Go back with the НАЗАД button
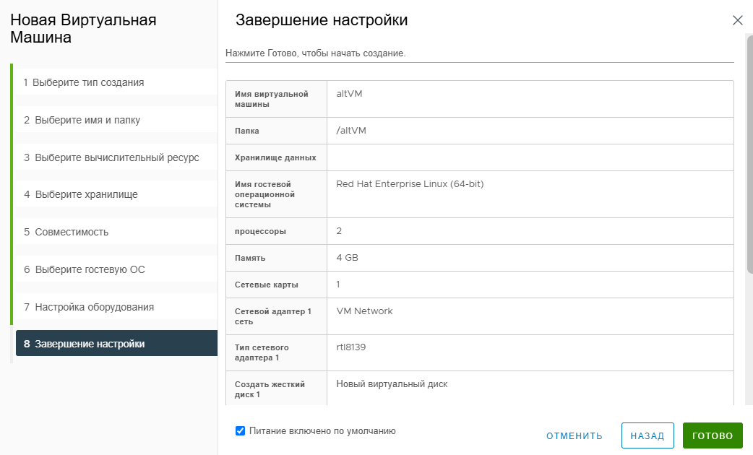The width and height of the screenshot is (753, 455). click(647, 435)
